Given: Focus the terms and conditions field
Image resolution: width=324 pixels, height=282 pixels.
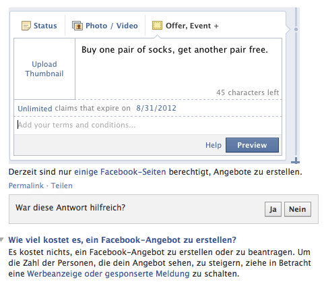Looking at the screenshot, I should [x=148, y=125].
